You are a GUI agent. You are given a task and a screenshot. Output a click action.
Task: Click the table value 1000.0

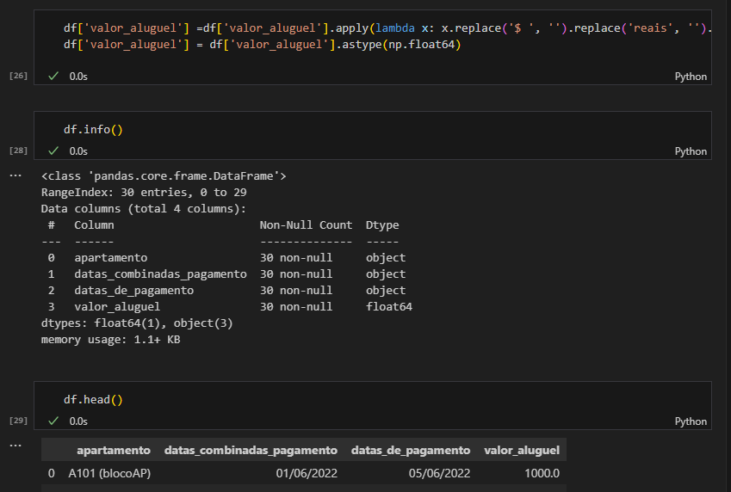(542, 473)
